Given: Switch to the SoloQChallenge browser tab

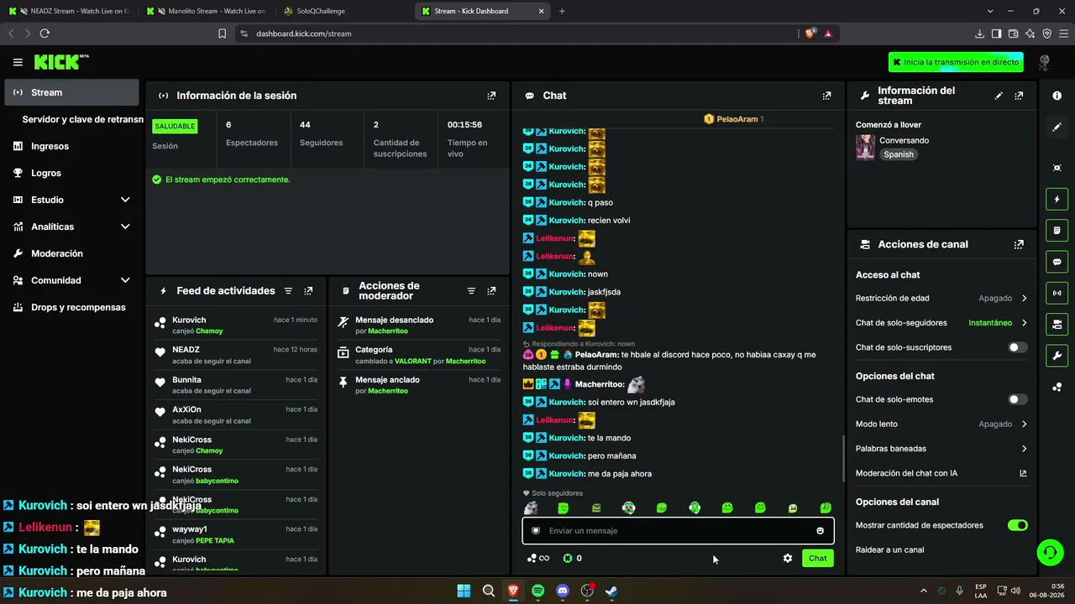Looking at the screenshot, I should click(x=344, y=11).
